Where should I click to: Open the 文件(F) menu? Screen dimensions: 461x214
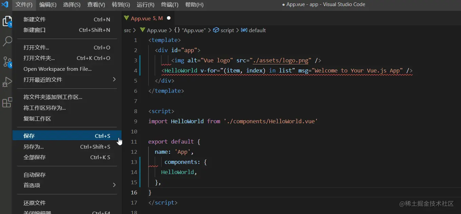tap(24, 4)
